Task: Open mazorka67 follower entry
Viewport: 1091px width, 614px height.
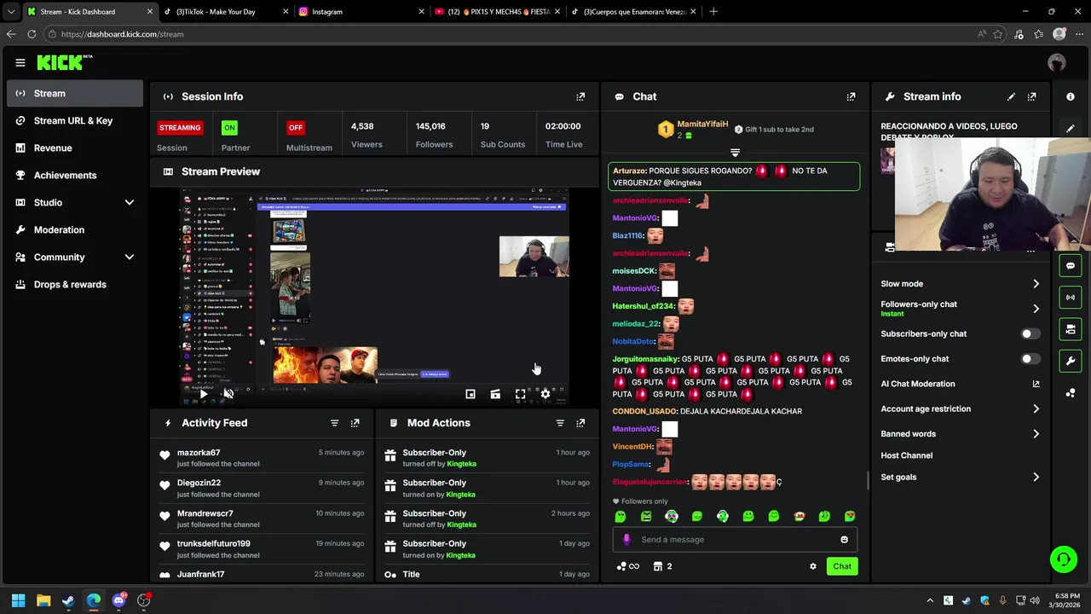Action: (263, 458)
